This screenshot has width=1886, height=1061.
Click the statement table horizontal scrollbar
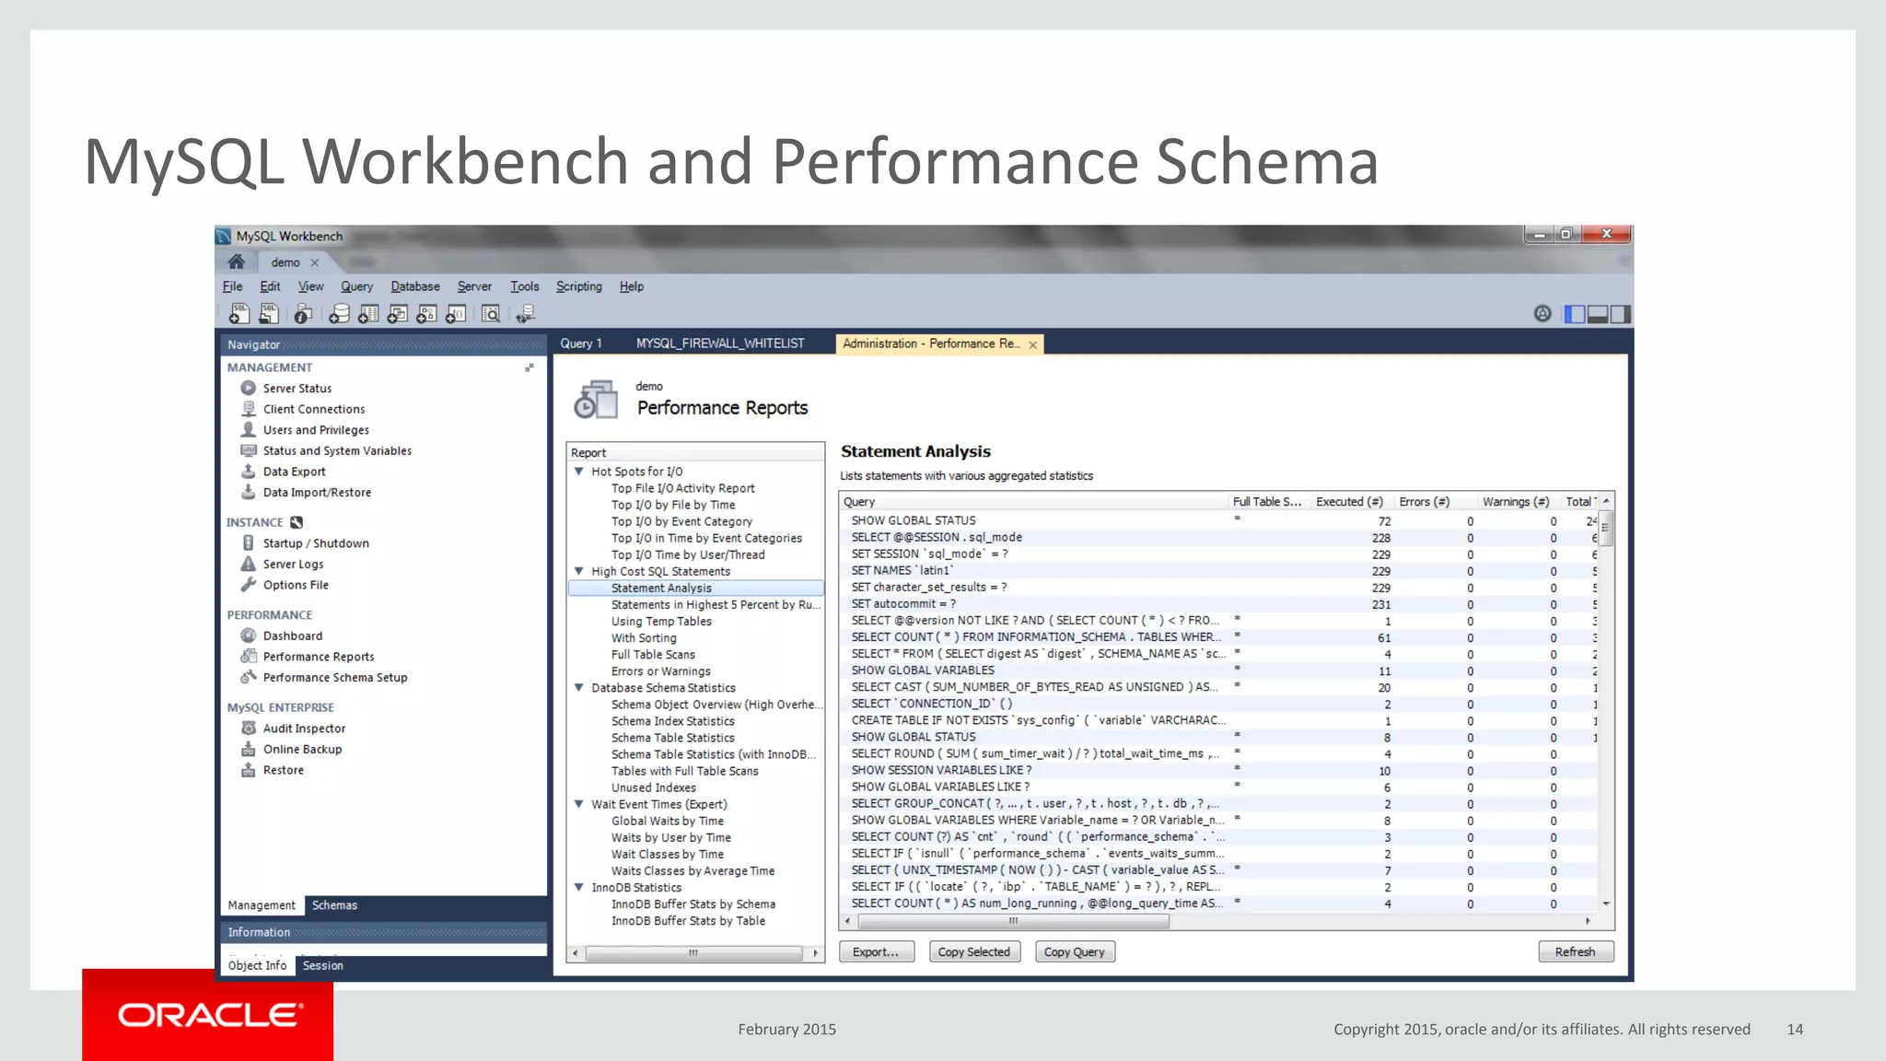coord(1012,921)
